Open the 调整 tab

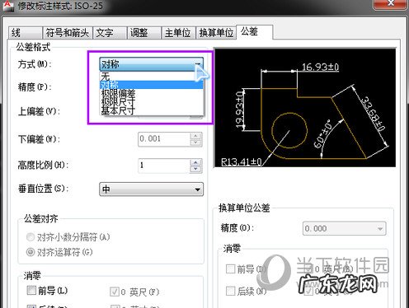pos(144,33)
